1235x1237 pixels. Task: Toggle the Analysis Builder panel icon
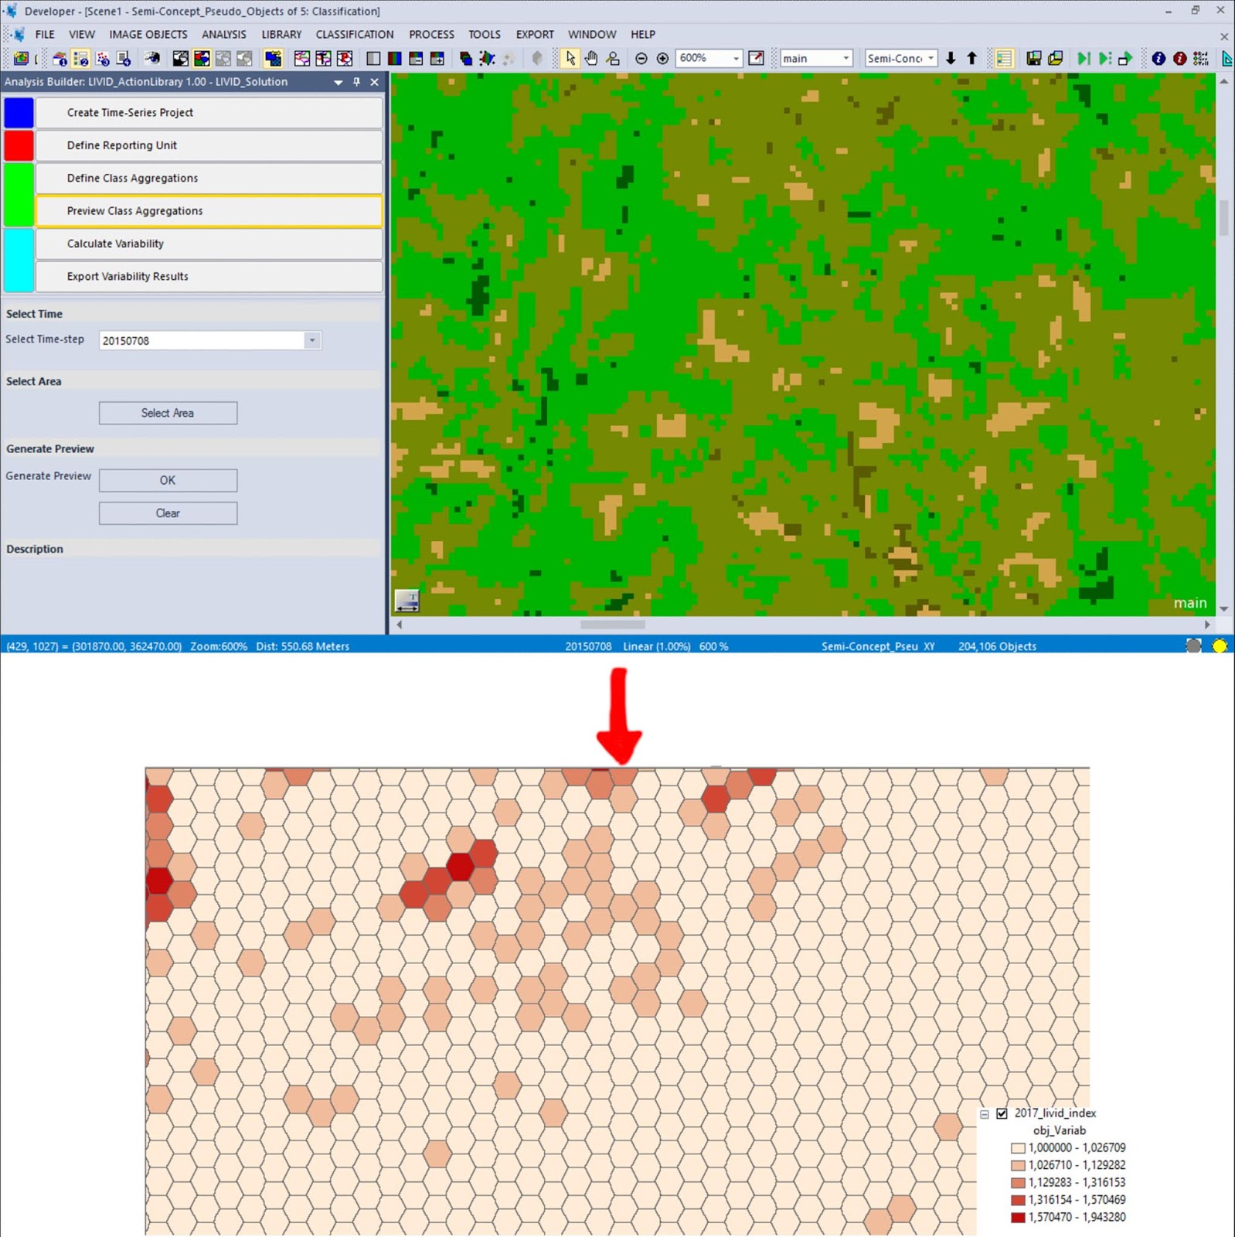coord(1004,59)
